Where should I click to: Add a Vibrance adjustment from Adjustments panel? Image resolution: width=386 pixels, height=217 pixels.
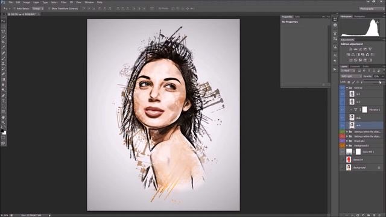point(370,49)
